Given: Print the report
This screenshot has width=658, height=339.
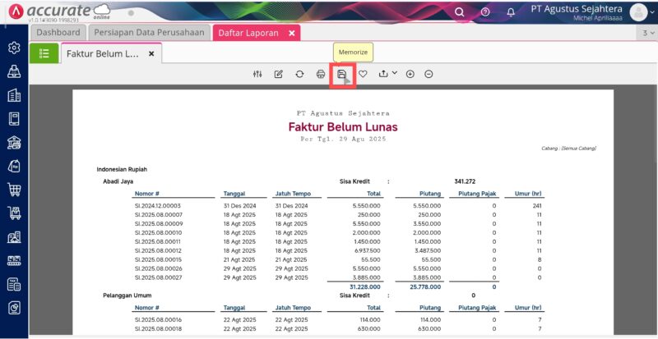Looking at the screenshot, I should point(321,74).
